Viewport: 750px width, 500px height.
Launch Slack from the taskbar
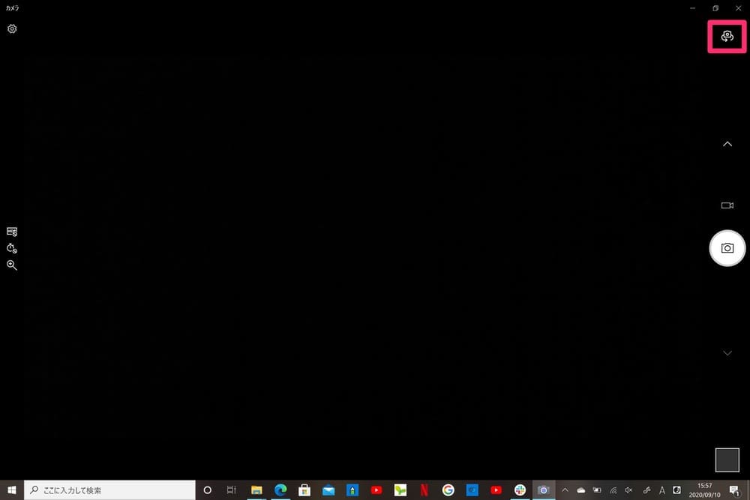pyautogui.click(x=520, y=490)
